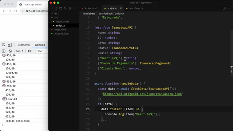Activate DevTools inspect element picker

click(4, 45)
